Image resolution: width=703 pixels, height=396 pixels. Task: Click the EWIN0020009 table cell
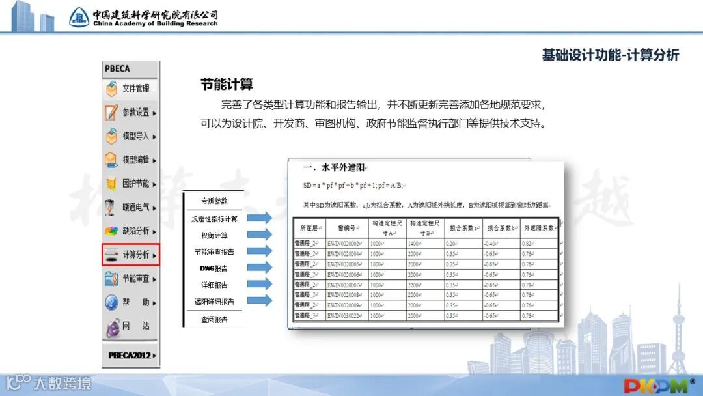(x=348, y=305)
